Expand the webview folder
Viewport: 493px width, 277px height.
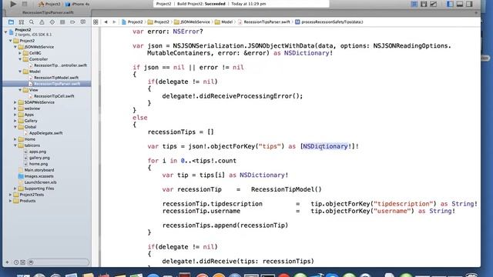pos(15,108)
